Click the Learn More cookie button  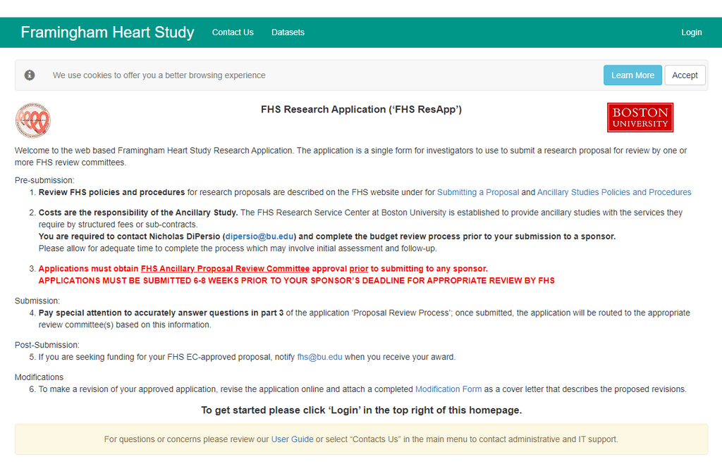coord(632,75)
